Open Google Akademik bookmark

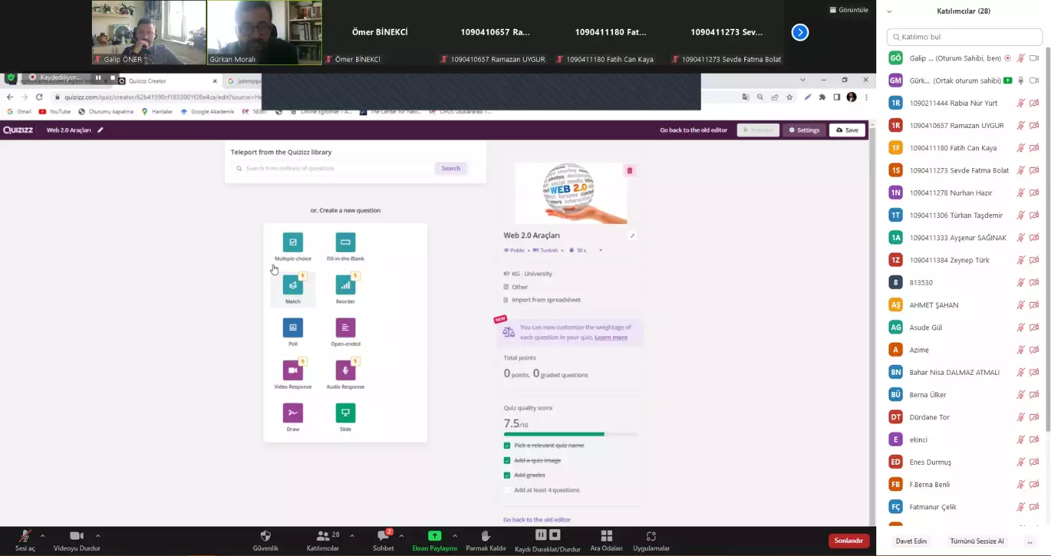[207, 112]
